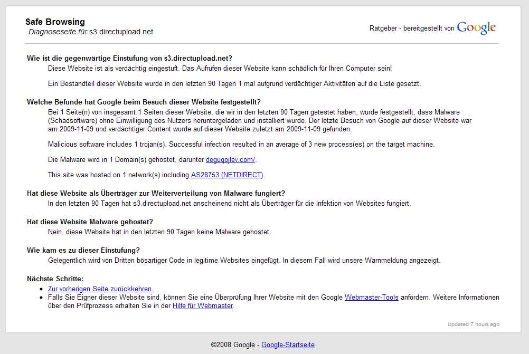The height and width of the screenshot is (354, 529).
Task: Open 'Hilfe für Webmaster' link
Action: 203,306
